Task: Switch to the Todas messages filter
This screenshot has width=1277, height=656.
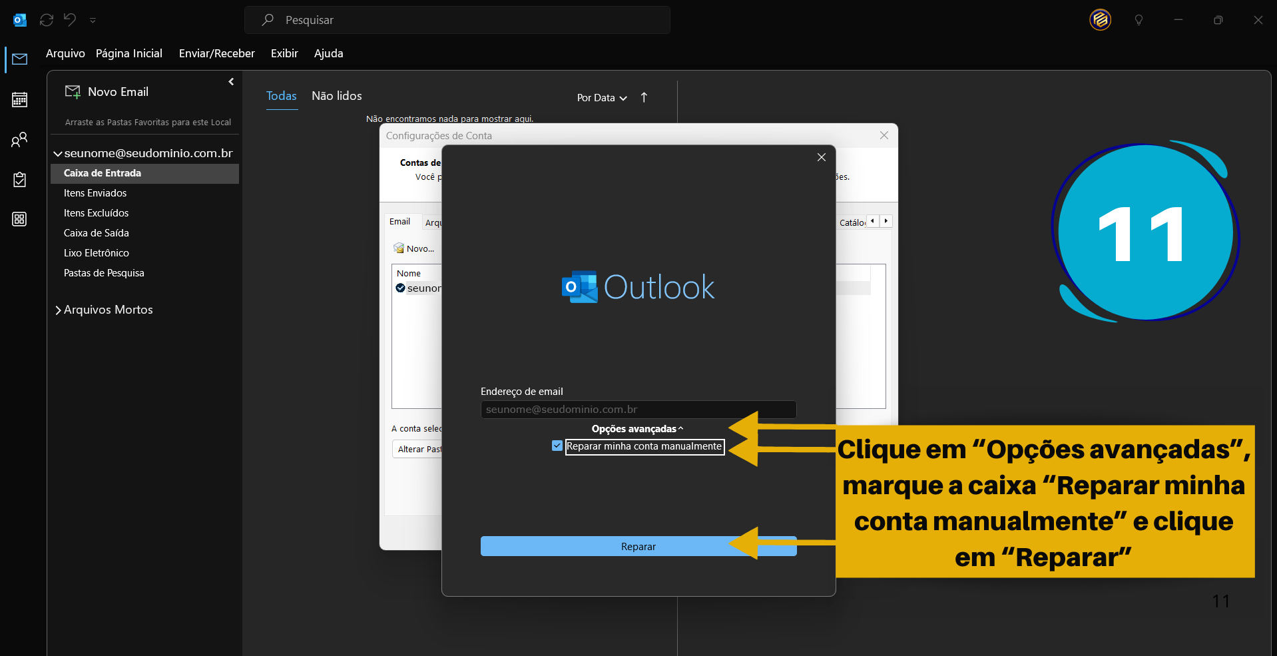Action: click(282, 96)
